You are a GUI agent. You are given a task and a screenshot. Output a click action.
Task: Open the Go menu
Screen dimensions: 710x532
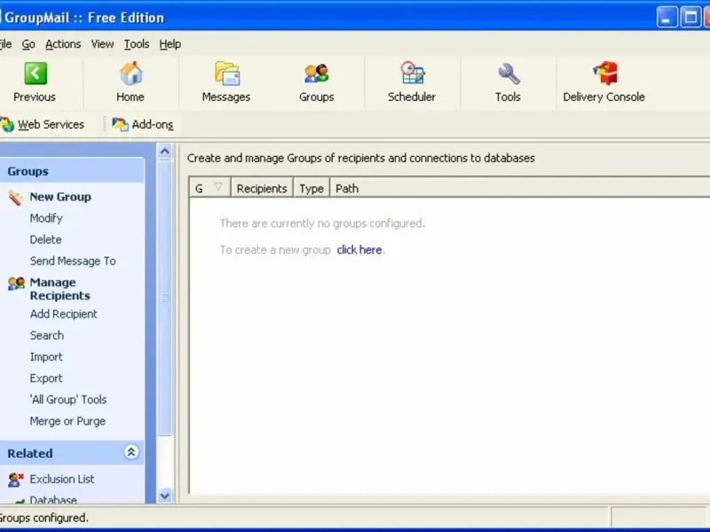tap(28, 44)
